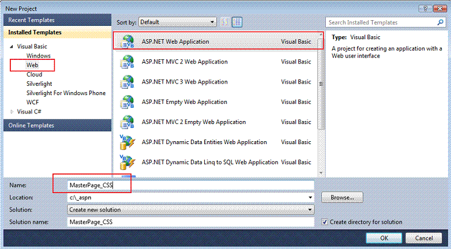
Task: Collapse the Visual Basic tree node
Action: tap(12, 47)
